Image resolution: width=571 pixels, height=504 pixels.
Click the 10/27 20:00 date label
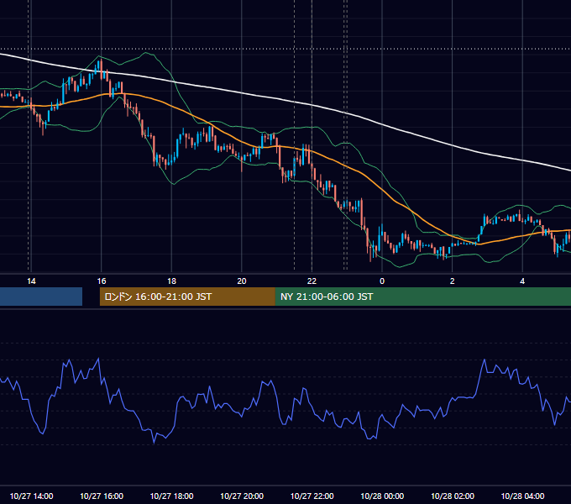pos(242,496)
